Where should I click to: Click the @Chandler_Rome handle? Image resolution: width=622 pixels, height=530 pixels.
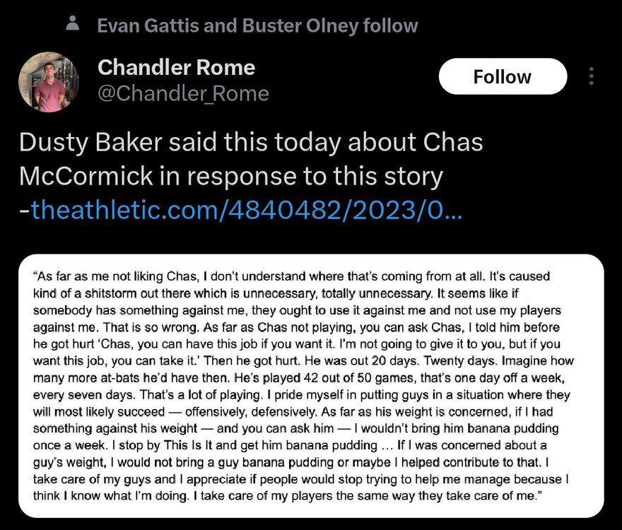click(183, 93)
